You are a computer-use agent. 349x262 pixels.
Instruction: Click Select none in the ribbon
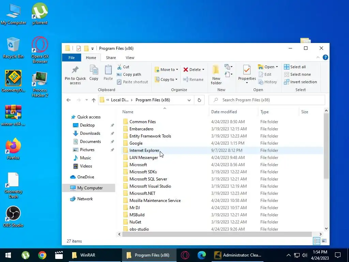point(297,74)
